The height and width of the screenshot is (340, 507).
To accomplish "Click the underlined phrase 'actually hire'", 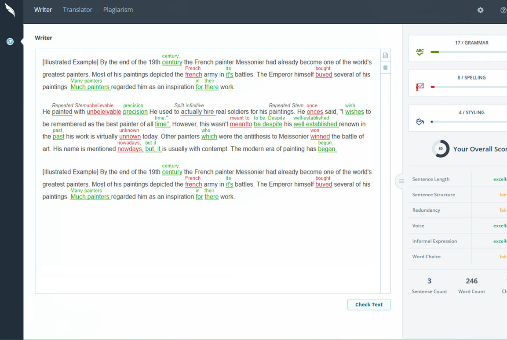I will [197, 112].
